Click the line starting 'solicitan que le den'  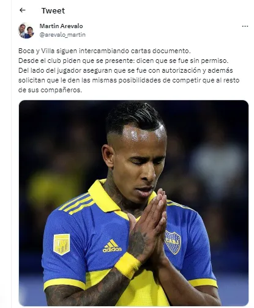coord(129,80)
